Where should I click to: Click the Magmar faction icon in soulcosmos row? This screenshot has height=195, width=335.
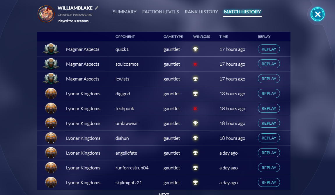pos(51,64)
